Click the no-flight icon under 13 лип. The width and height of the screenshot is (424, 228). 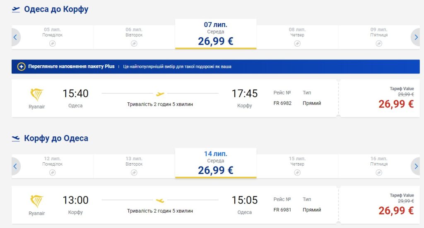[x=134, y=172]
